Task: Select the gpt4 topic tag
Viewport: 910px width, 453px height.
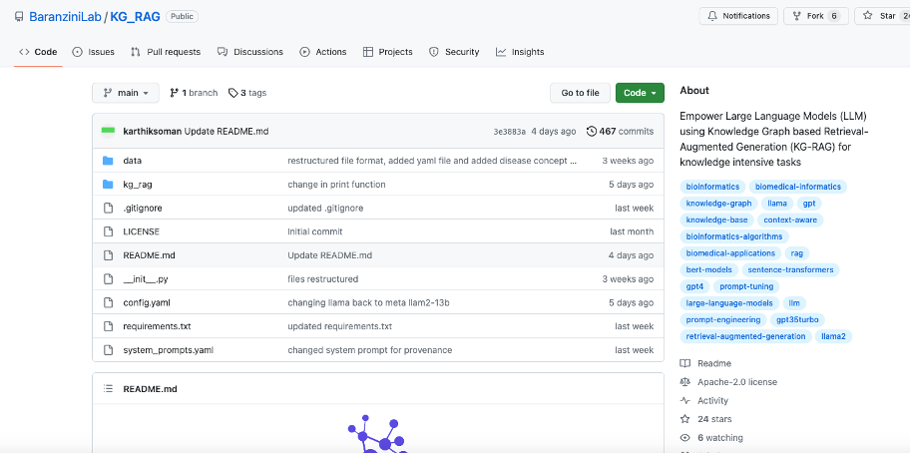Action: (x=694, y=286)
